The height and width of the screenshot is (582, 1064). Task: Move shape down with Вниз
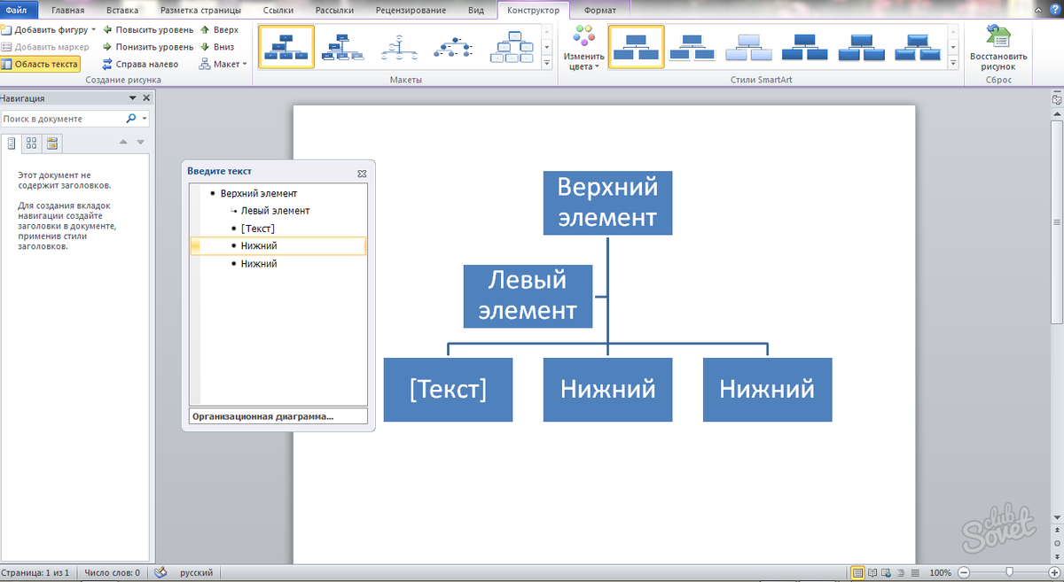pyautogui.click(x=219, y=46)
